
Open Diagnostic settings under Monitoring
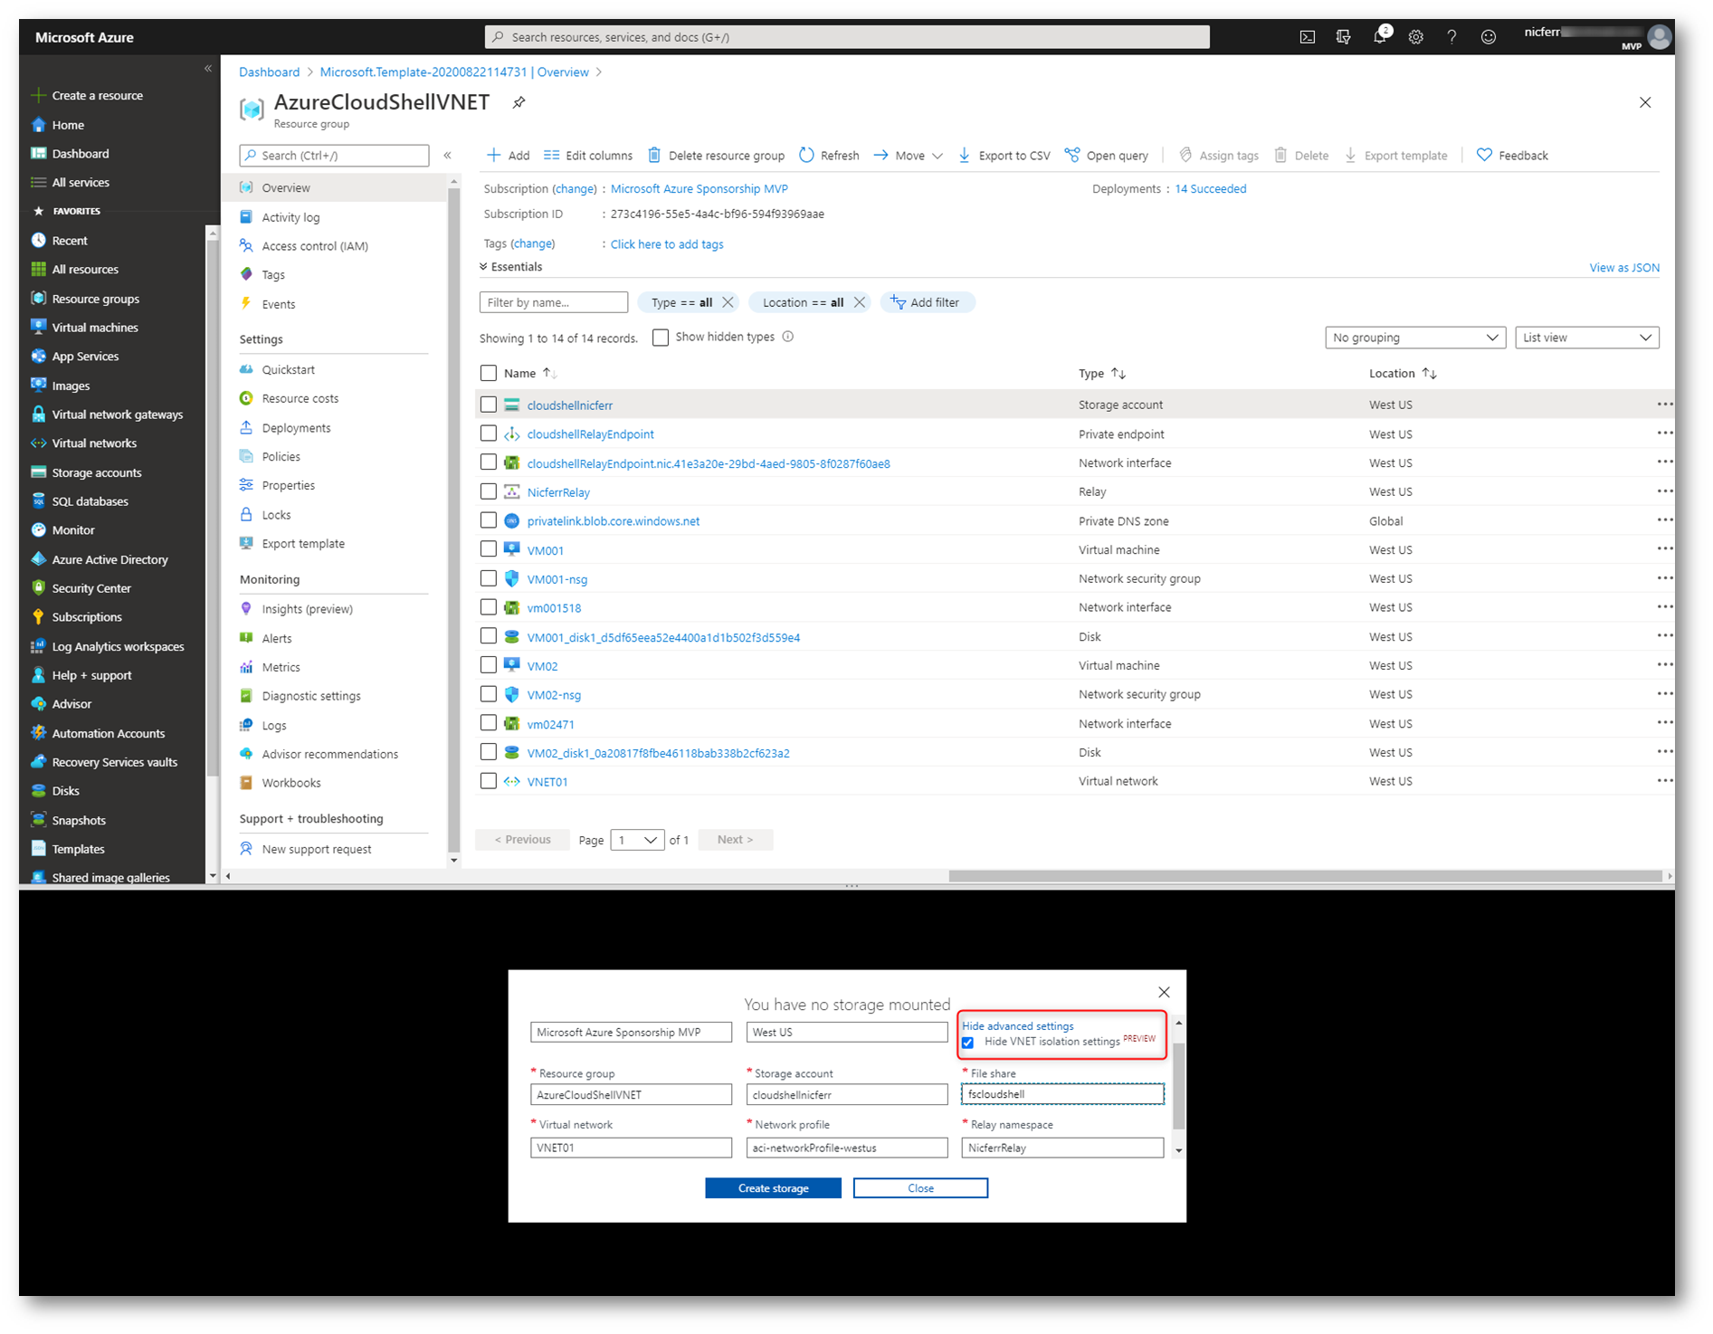click(311, 696)
